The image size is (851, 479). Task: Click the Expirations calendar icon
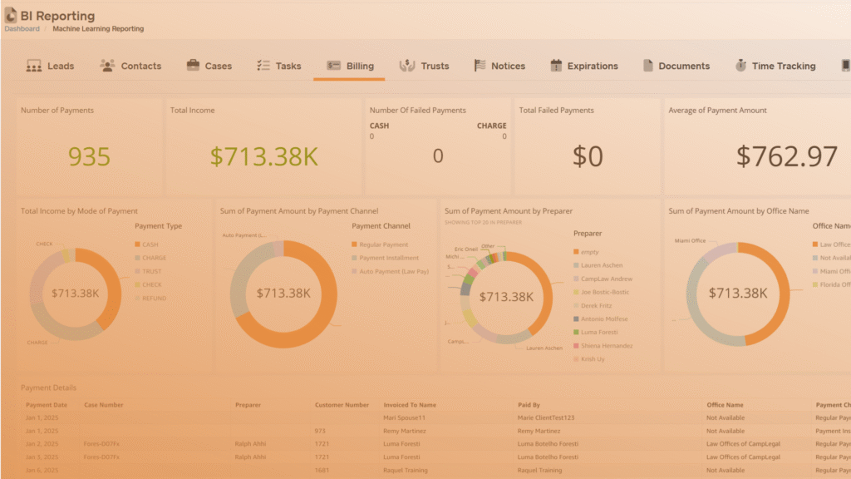[x=556, y=66]
